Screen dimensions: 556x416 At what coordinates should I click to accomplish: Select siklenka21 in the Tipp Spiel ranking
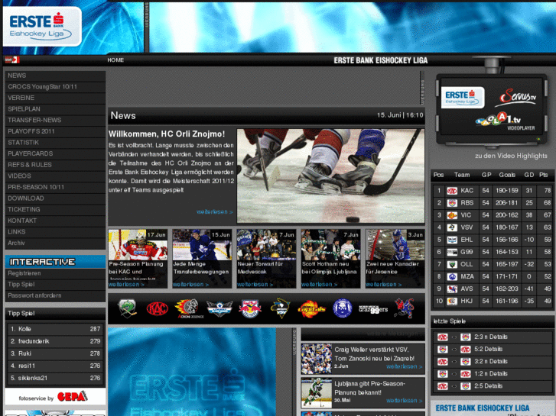[55, 378]
